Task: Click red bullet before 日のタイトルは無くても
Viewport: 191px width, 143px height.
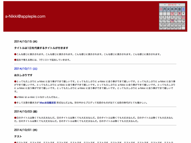Action: [x=15, y=118]
